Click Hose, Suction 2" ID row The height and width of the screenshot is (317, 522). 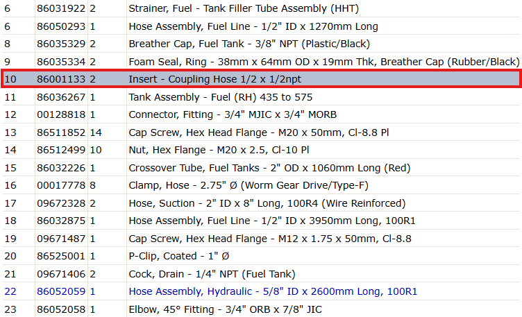pos(261,203)
